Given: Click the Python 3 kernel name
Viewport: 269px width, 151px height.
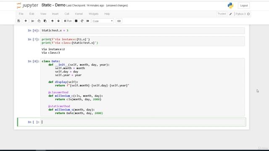Looking at the screenshot, I should pyautogui.click(x=240, y=14).
